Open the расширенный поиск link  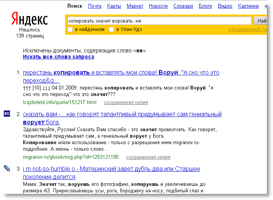[247, 29]
